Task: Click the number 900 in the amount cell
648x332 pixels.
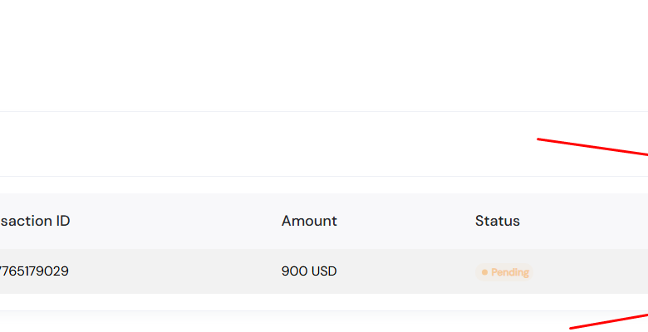Action: pos(294,271)
